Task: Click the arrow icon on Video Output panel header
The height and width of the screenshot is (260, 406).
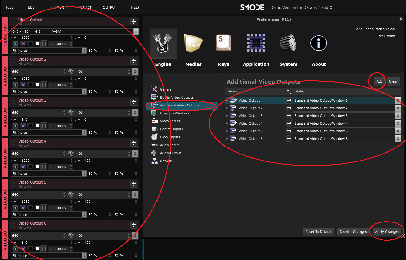Action: click(x=133, y=22)
